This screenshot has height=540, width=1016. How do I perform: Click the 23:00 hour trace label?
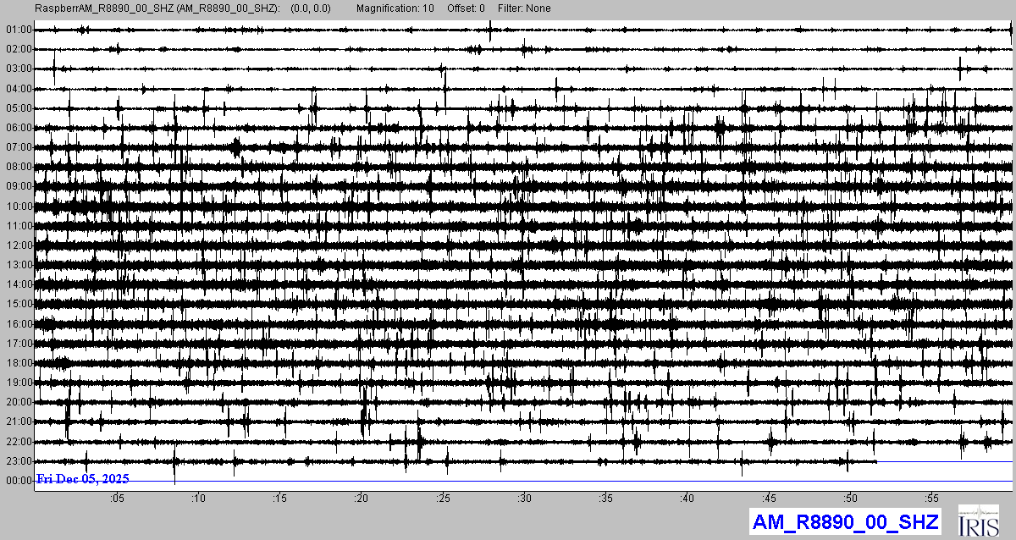pos(18,461)
